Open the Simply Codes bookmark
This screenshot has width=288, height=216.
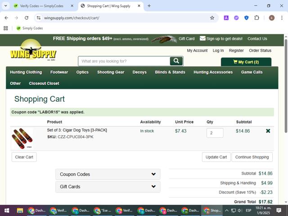[x=30, y=28]
